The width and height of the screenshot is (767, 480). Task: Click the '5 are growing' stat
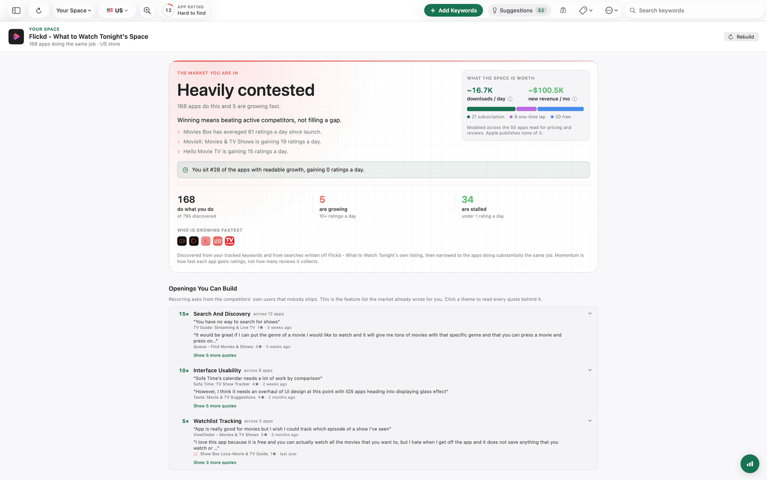tap(337, 206)
